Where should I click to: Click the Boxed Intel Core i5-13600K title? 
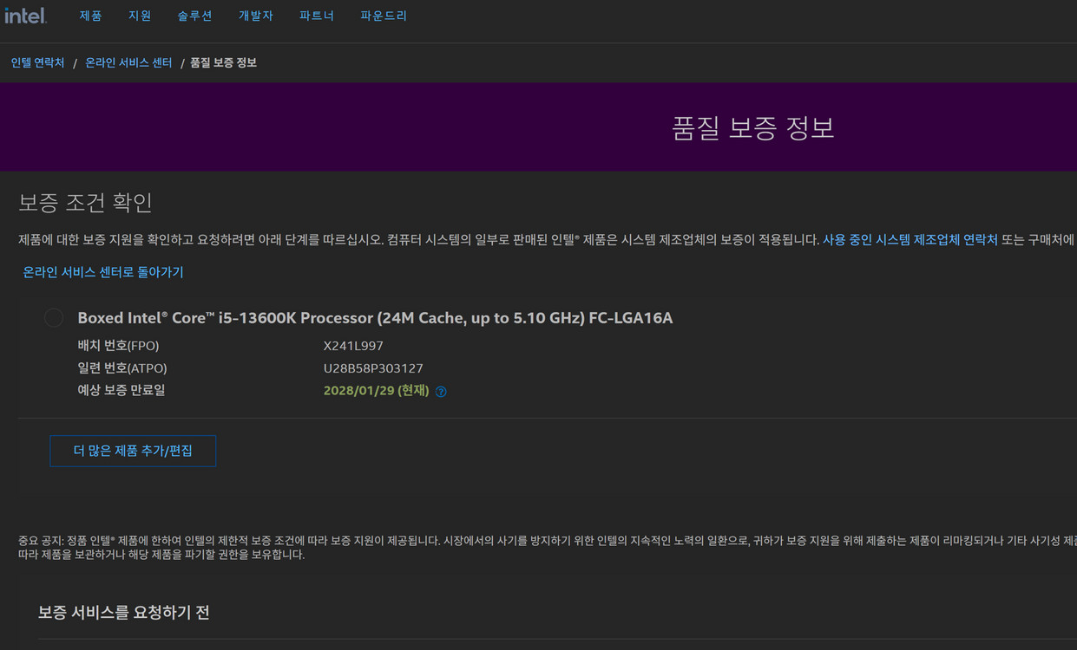coord(375,318)
